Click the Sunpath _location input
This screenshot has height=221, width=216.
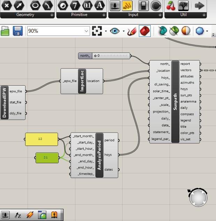click(x=163, y=71)
